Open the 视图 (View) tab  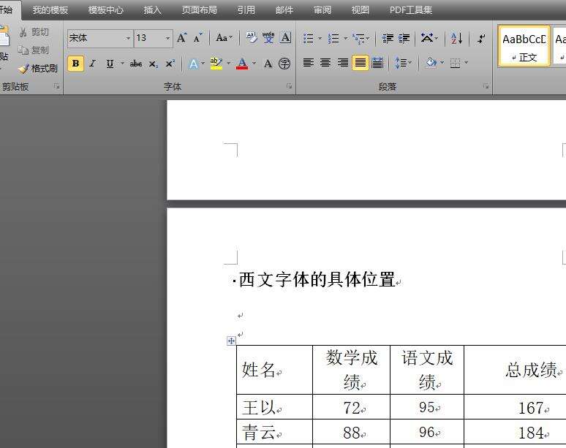[361, 10]
